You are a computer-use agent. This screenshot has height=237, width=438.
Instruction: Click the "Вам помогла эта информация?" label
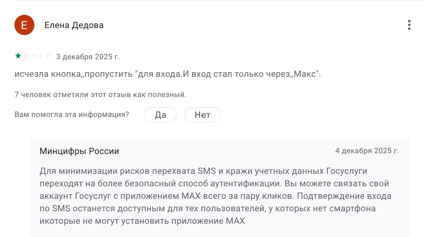point(72,115)
